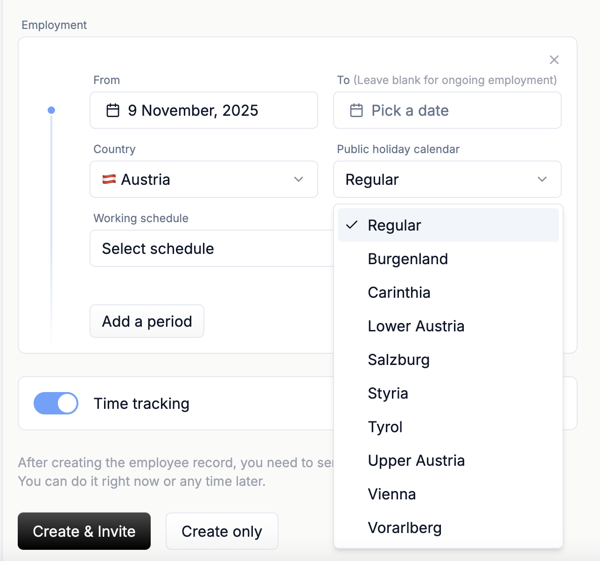The width and height of the screenshot is (600, 561).
Task: Collapse the Public holiday calendar dropdown
Action: pyautogui.click(x=542, y=179)
